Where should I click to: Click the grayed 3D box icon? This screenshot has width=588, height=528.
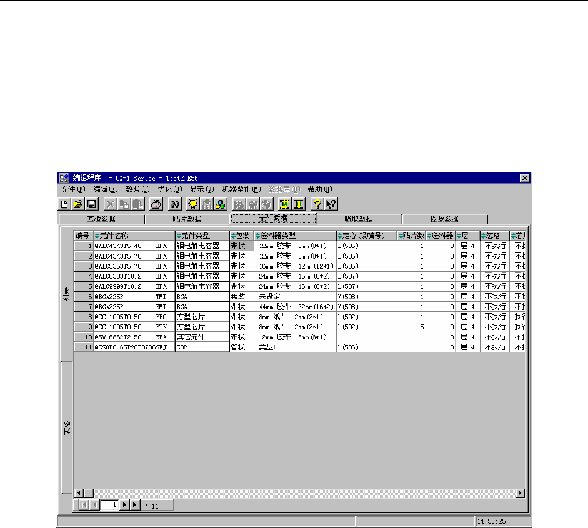[267, 204]
